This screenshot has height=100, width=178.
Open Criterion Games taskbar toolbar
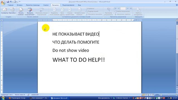coord(122,98)
